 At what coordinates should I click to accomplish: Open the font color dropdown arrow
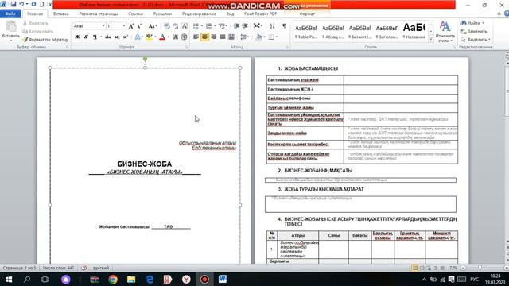[x=169, y=37]
